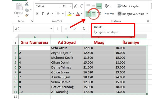The height and width of the screenshot is (99, 152).
Task: Click the Maaş header cell
Action: point(99,42)
